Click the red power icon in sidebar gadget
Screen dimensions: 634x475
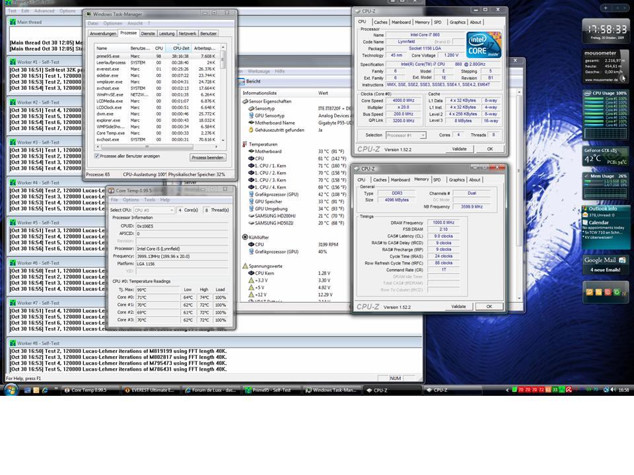tap(608, 292)
